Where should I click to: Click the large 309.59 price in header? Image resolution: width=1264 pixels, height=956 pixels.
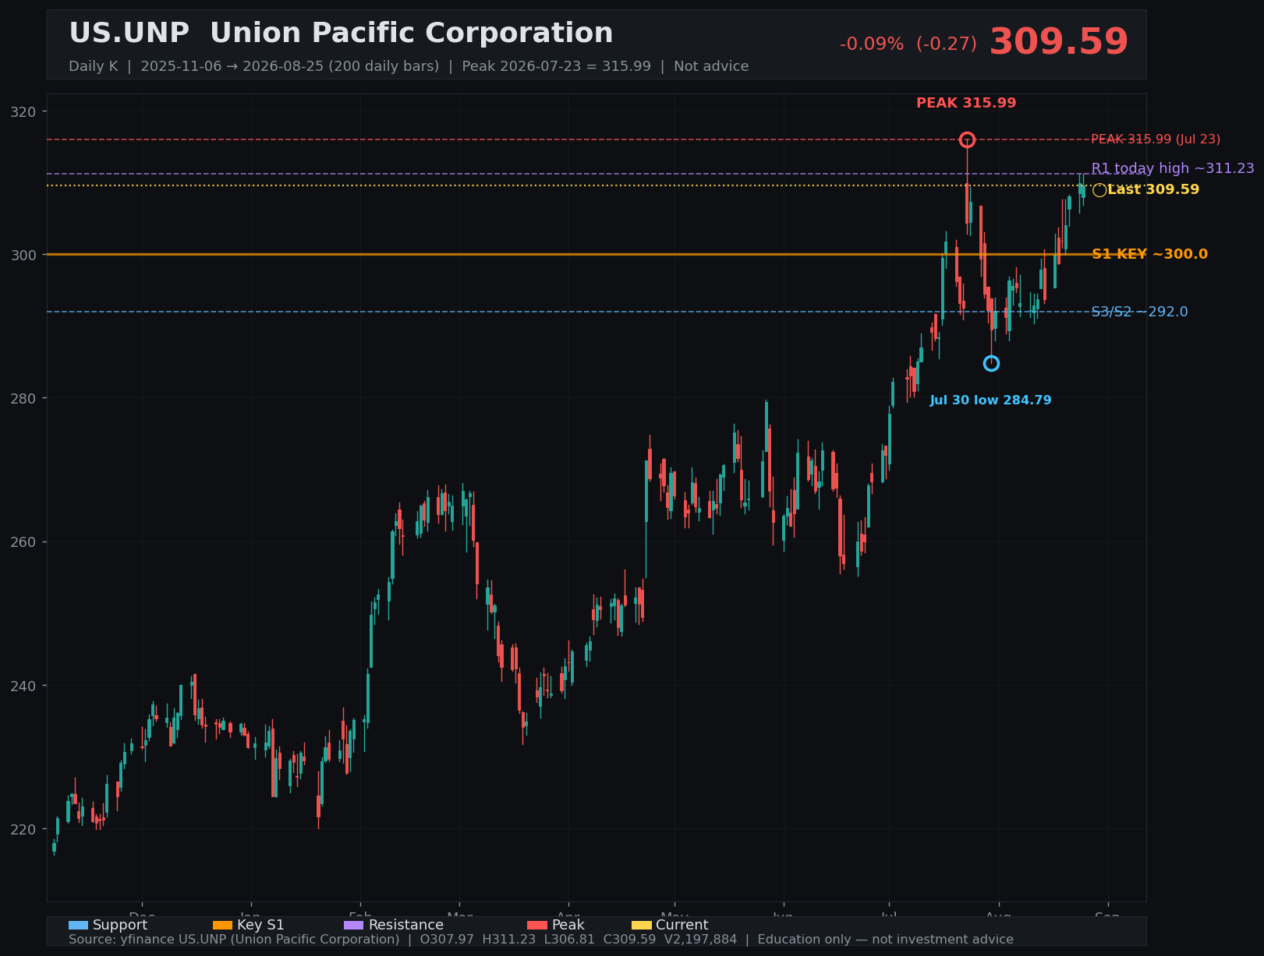(x=1058, y=42)
